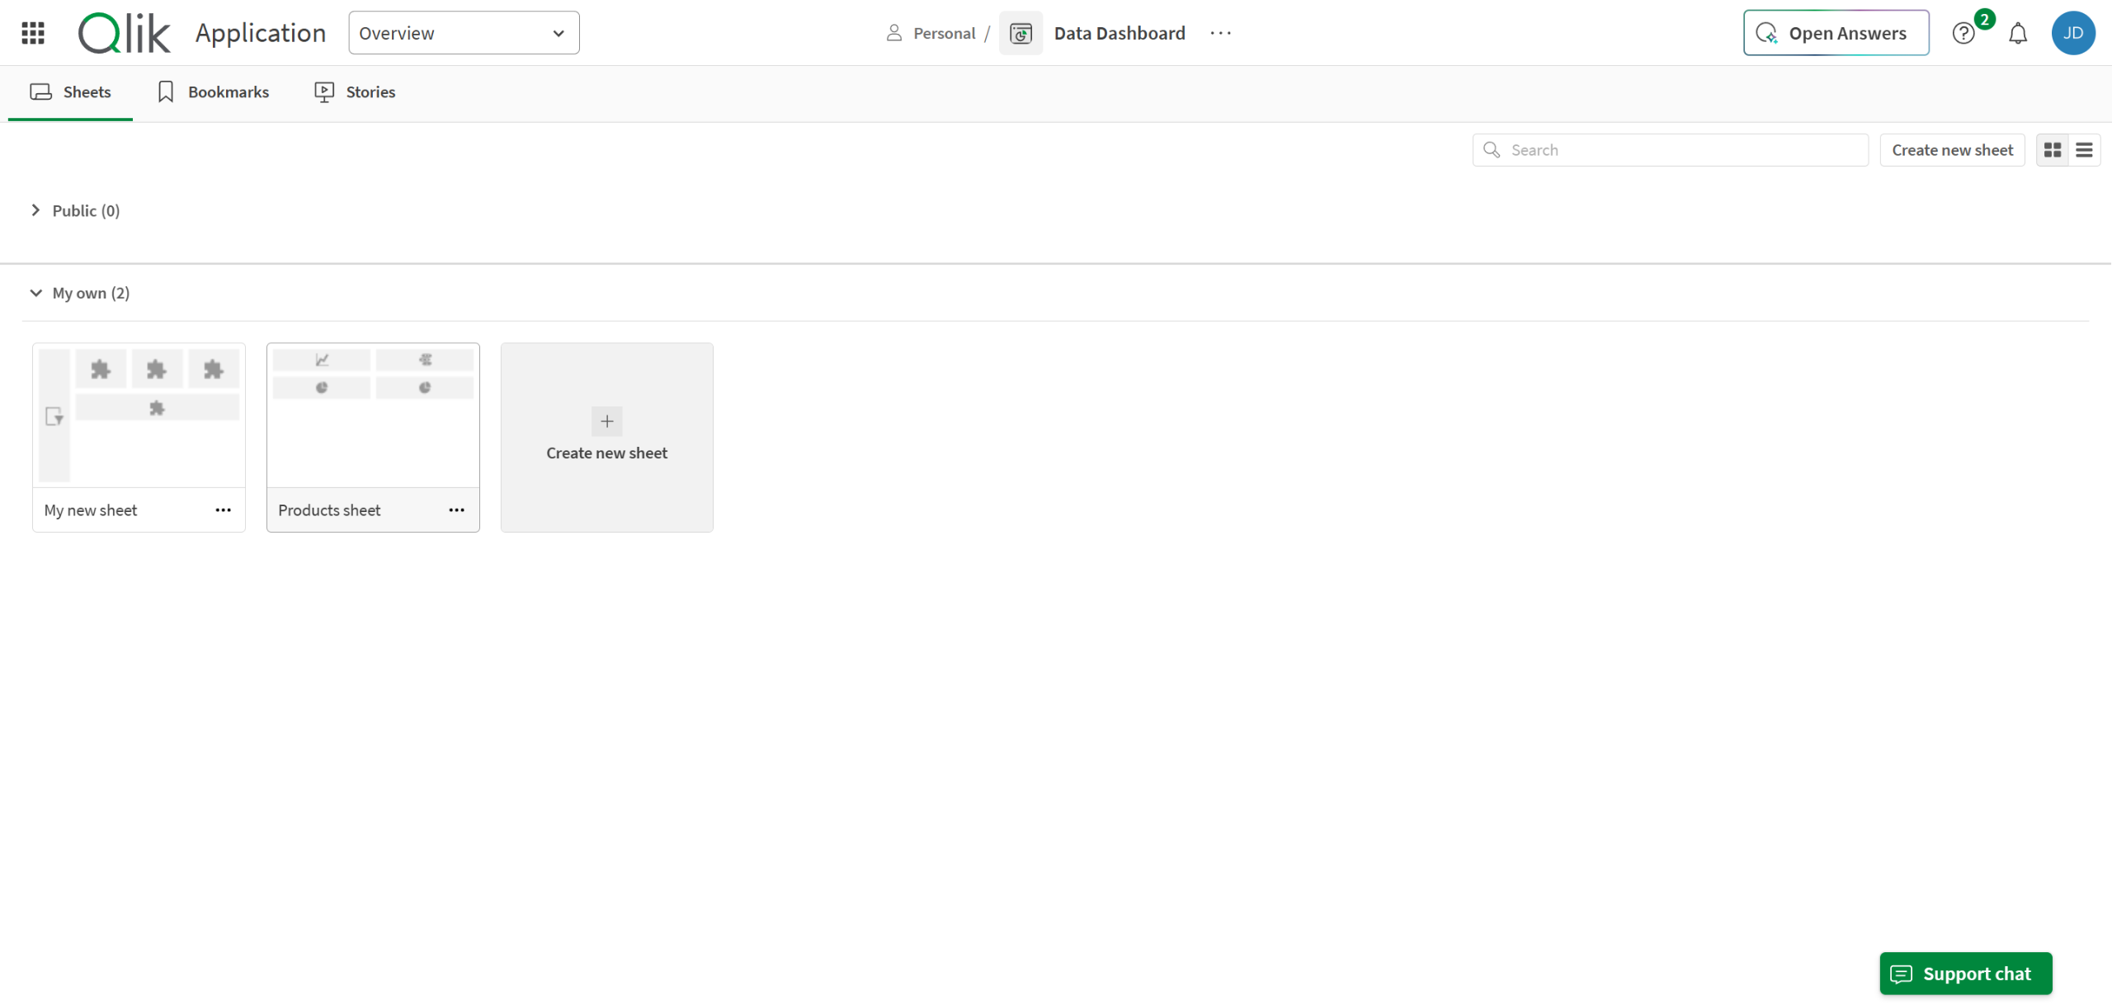Click the Open Answers button
2112x1005 pixels.
tap(1836, 33)
